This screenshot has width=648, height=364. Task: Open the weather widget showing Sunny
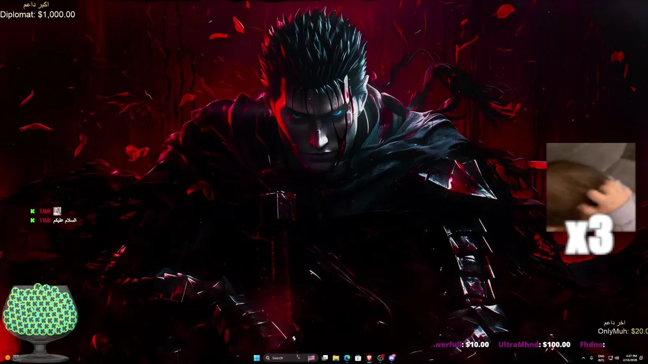pos(14,358)
